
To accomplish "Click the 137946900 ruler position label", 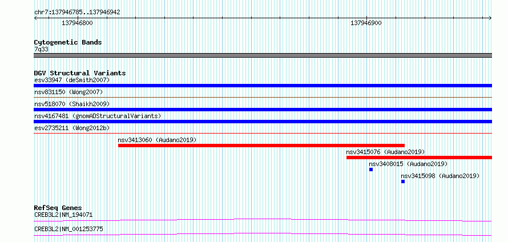I will [366, 23].
